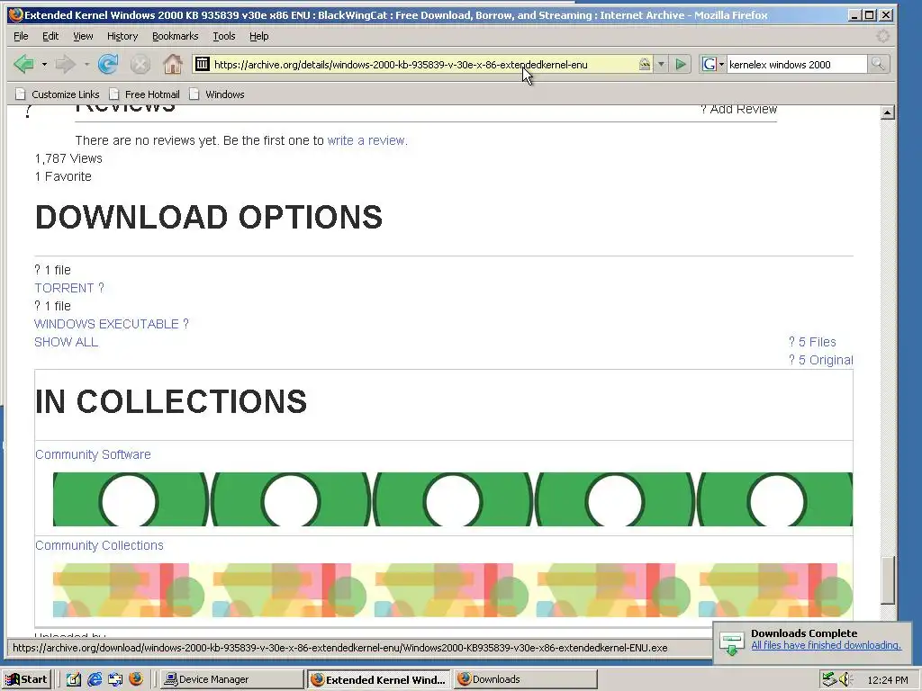Click the vertical scrollbar thumb
922x691 pixels.
coord(888,580)
